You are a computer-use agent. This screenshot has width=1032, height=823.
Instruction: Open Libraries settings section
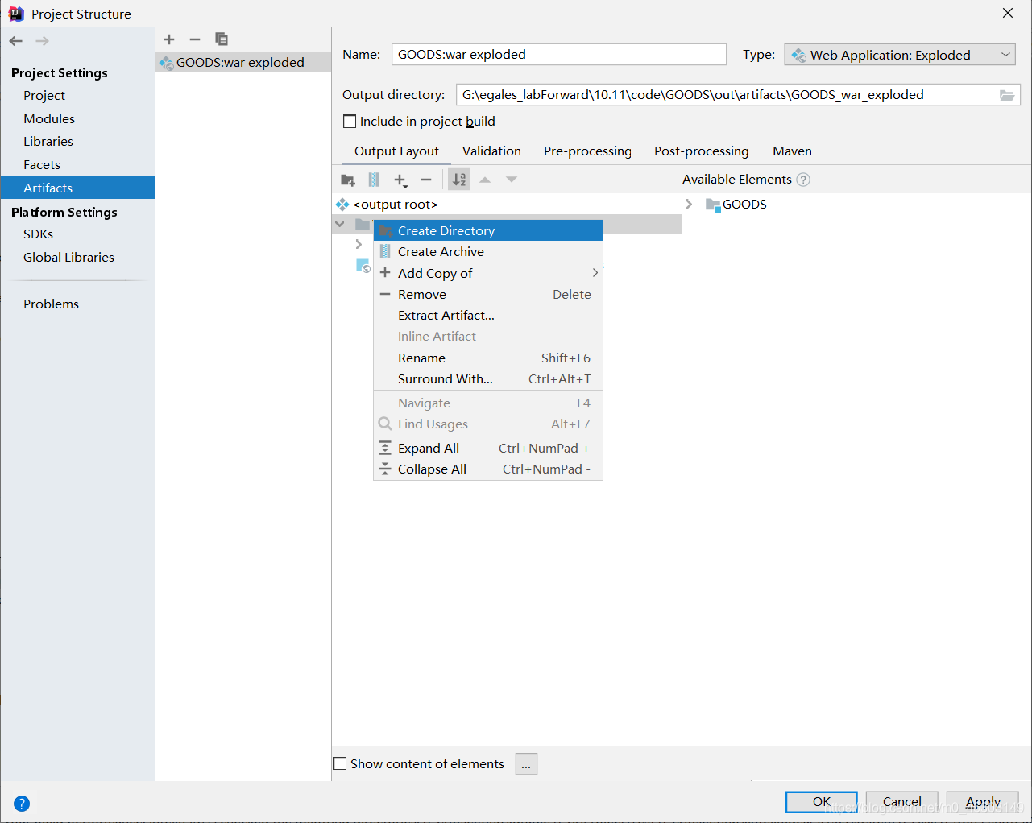click(48, 141)
